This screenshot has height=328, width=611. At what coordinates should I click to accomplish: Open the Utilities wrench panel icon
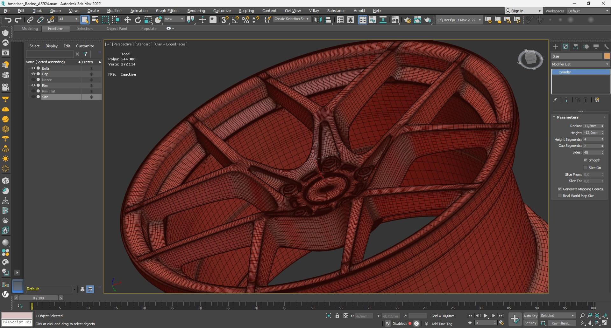coord(606,47)
